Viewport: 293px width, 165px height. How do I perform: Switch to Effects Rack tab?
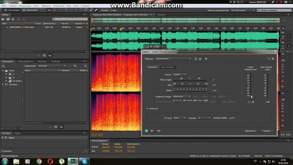[x=25, y=61]
